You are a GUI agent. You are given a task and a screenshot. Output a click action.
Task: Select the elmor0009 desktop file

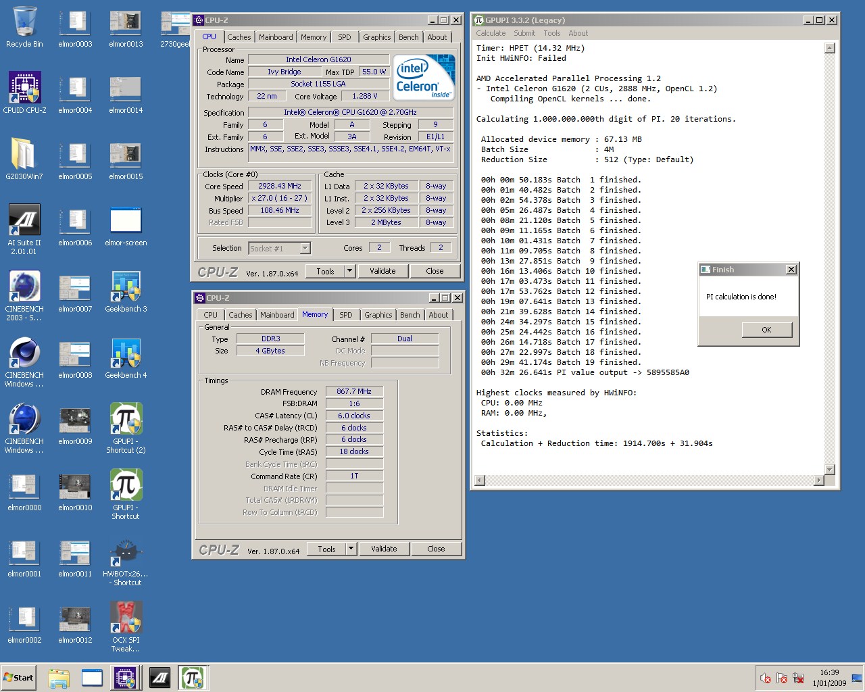(x=75, y=424)
